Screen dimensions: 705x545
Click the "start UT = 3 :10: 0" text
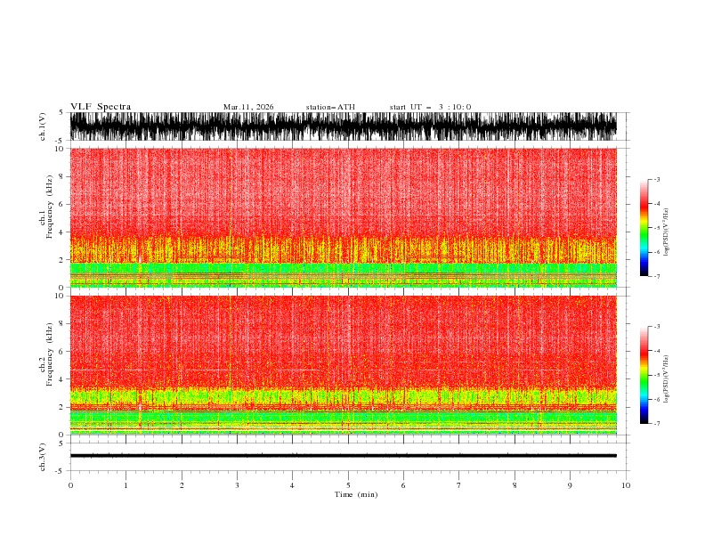[x=430, y=107]
